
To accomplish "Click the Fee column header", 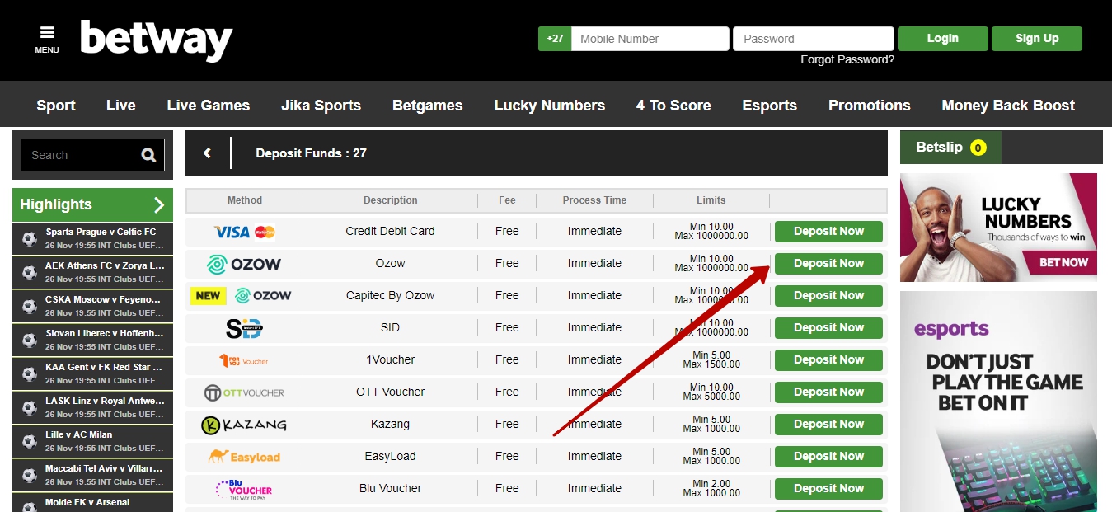I will [507, 200].
